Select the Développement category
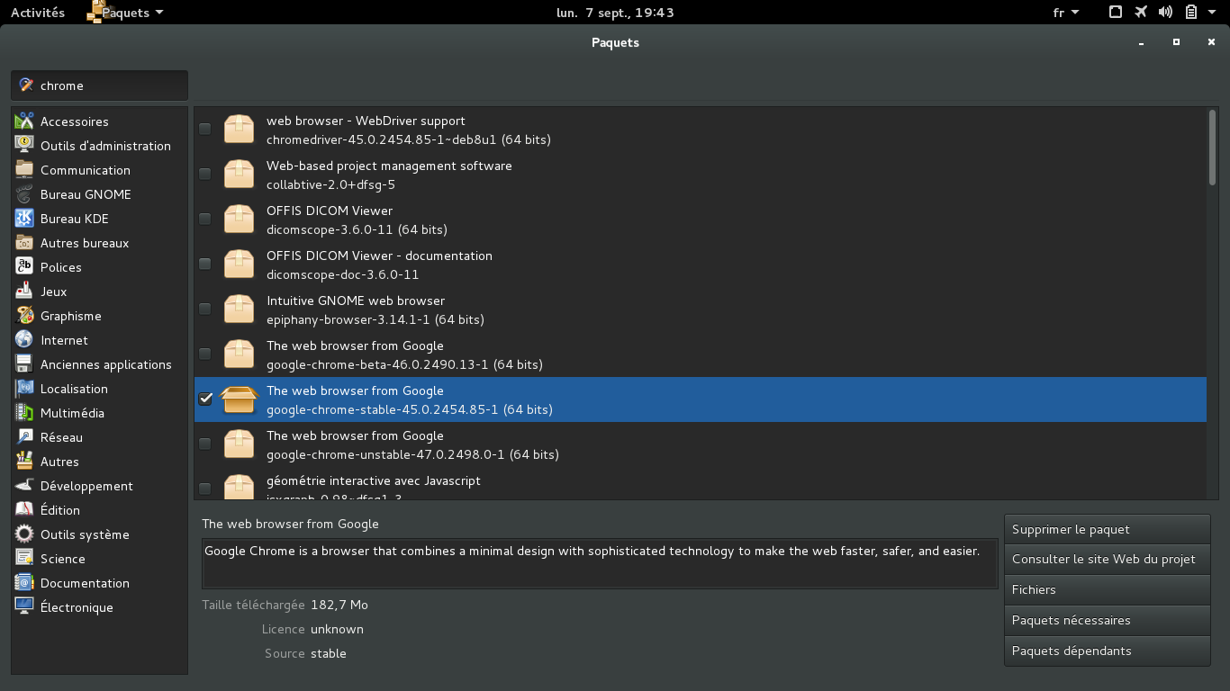The height and width of the screenshot is (691, 1230). coord(86,486)
